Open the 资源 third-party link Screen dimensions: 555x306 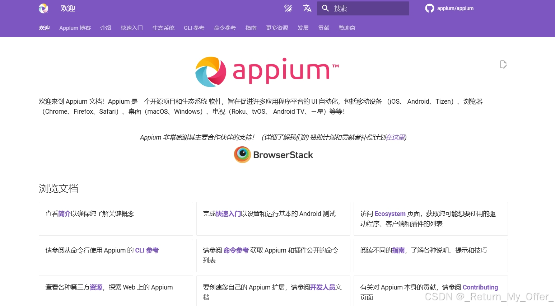point(96,287)
